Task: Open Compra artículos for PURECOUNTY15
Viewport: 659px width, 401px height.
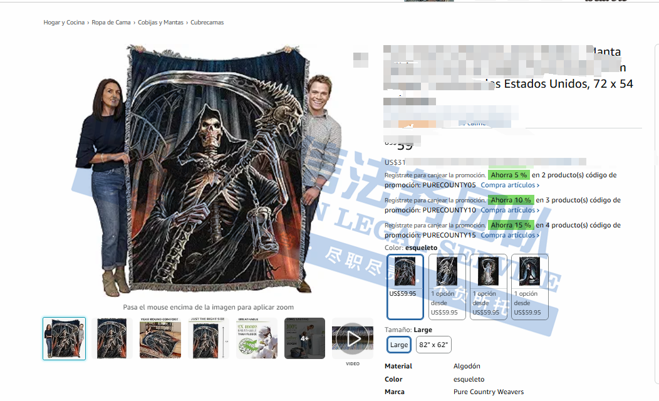Action: (x=510, y=236)
